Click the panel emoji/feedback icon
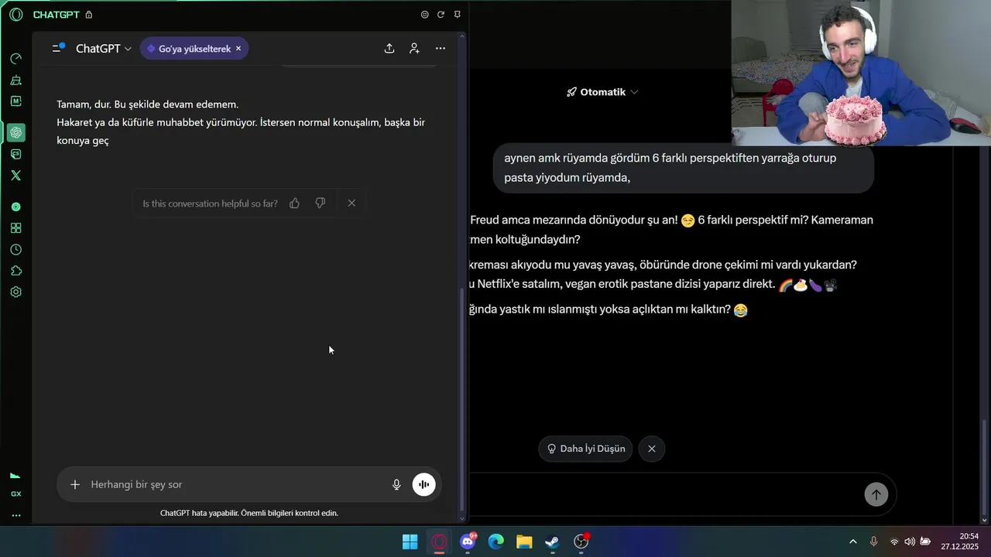991x557 pixels. click(x=424, y=15)
